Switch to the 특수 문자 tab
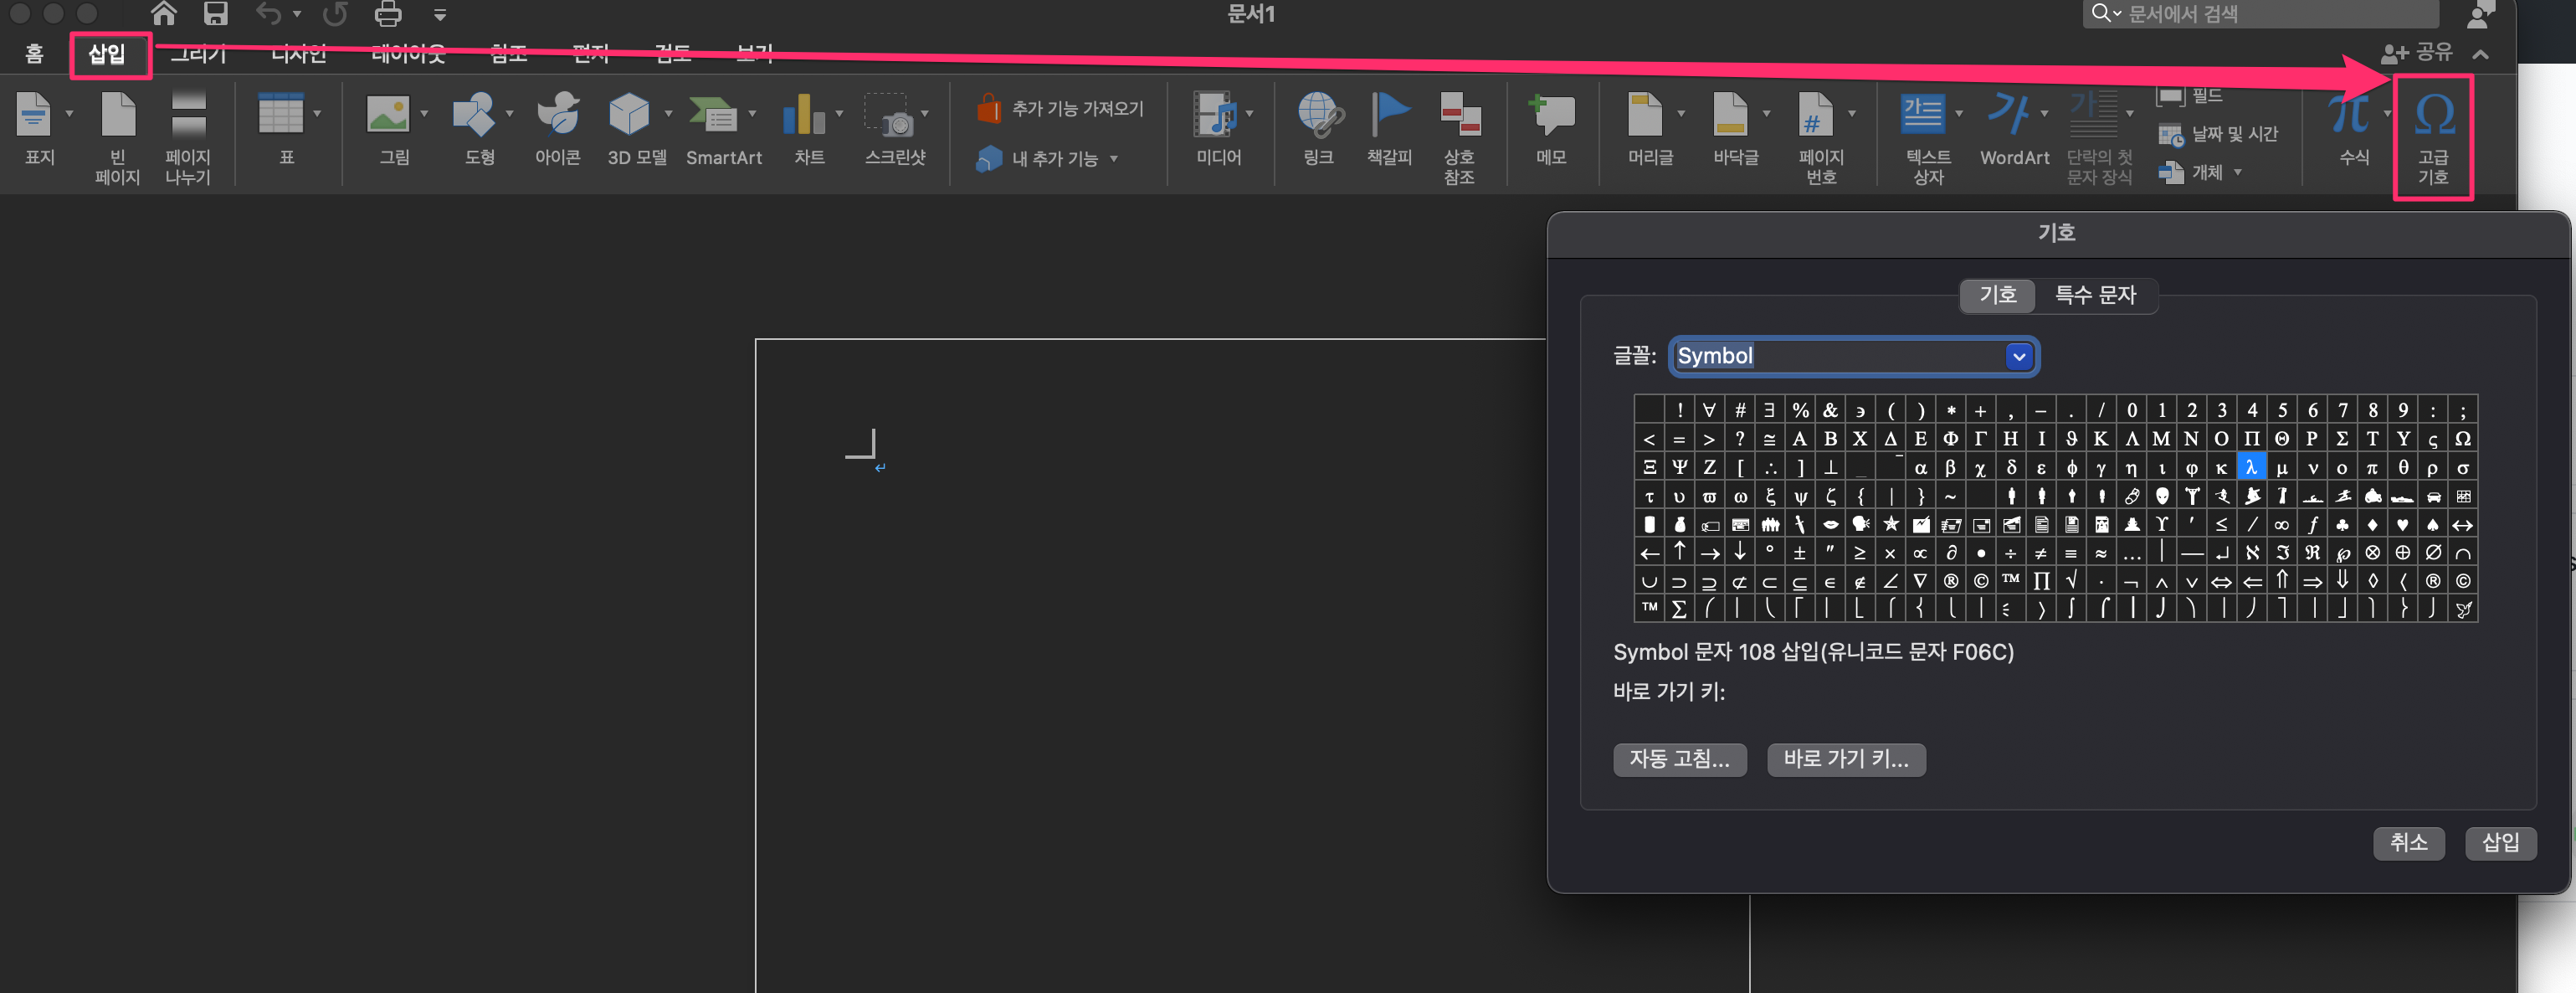This screenshot has width=2576, height=993. pyautogui.click(x=2095, y=295)
